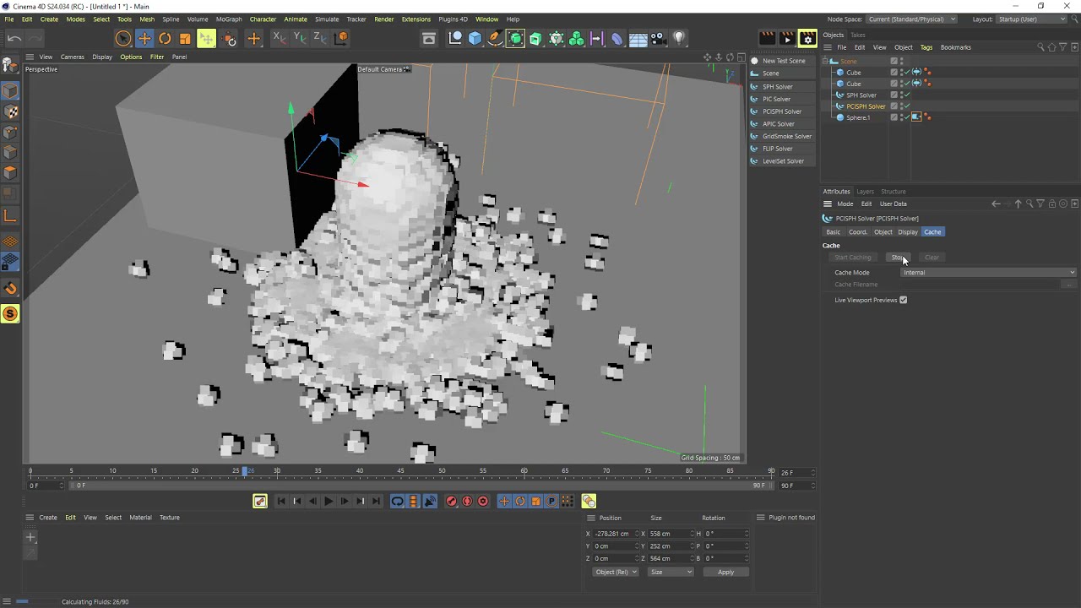Open the Spline Pen tool
Screen dimensions: 1081x608
coord(495,38)
